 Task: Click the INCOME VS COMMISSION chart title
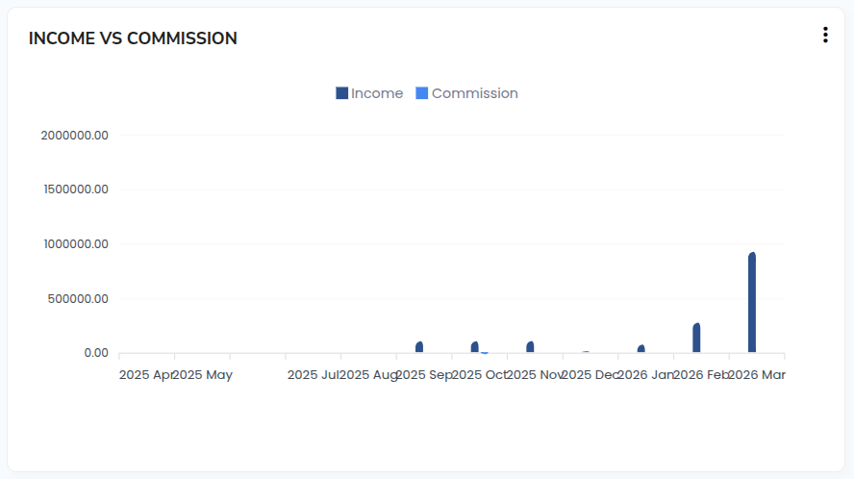click(x=133, y=38)
